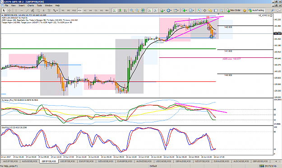Screen dimensions: 282x168
Task: Zoom in on the chart
Action: pos(132,10)
